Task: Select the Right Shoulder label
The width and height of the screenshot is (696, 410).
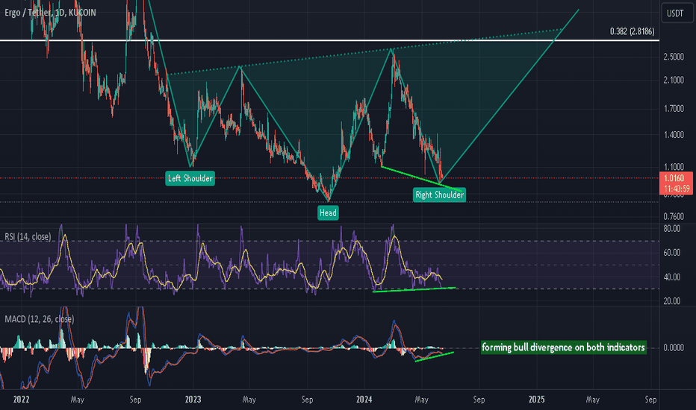Action: click(439, 195)
